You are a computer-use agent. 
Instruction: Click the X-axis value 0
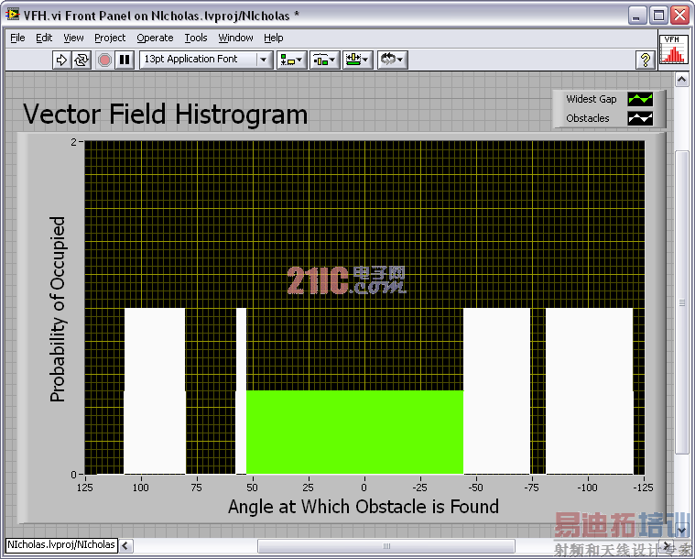tap(364, 488)
